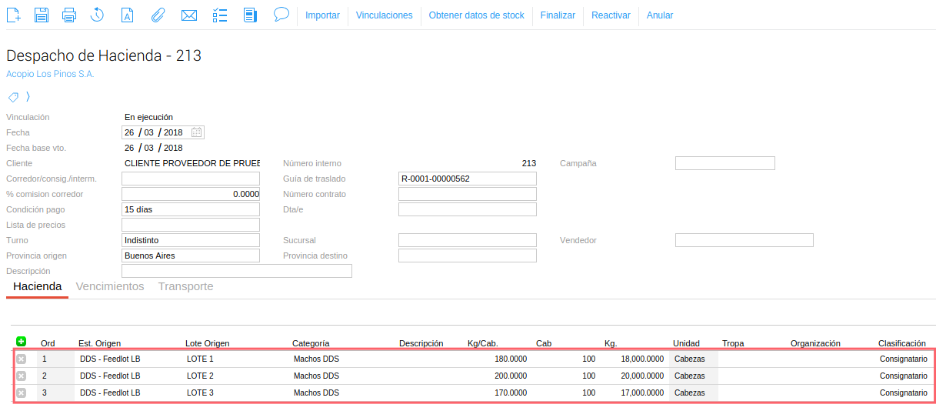Save the record with the floppy disk icon

pyautogui.click(x=42, y=15)
